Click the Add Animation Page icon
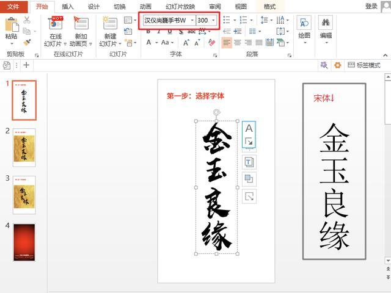The image size is (391, 293). (x=81, y=24)
